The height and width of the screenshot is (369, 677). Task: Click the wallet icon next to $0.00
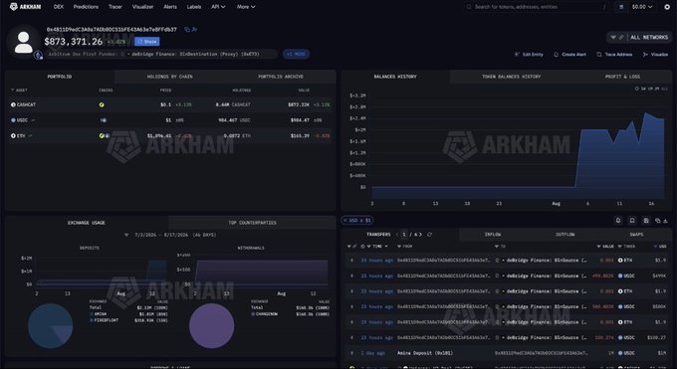621,7
